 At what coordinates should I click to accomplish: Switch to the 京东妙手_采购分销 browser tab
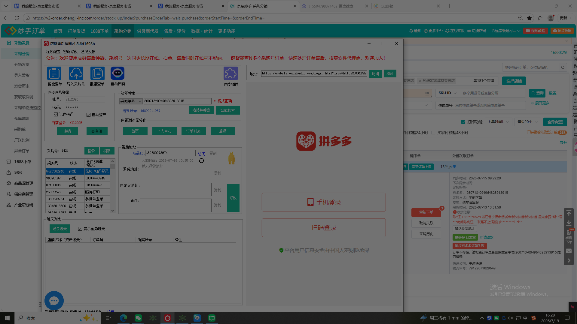coord(263,6)
